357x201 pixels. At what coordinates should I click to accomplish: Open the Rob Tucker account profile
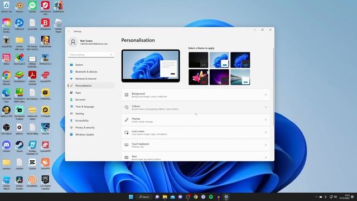click(89, 42)
